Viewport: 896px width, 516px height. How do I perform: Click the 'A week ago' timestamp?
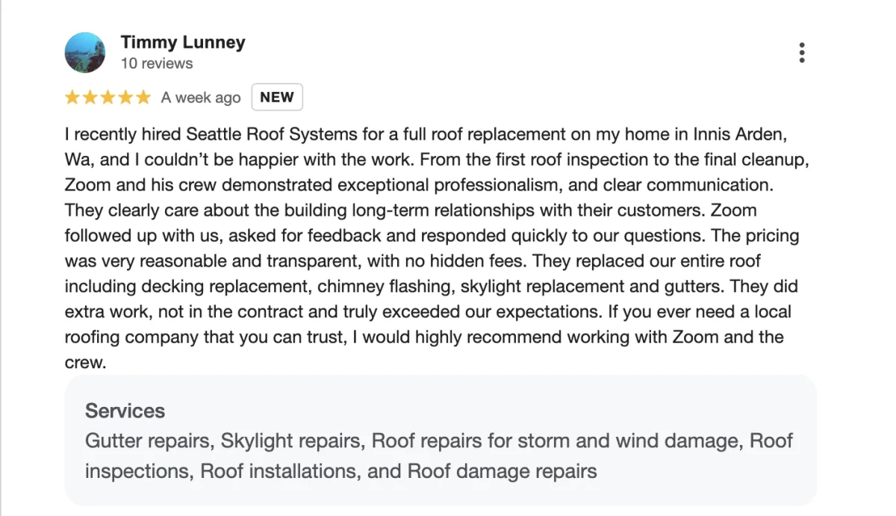pos(201,98)
